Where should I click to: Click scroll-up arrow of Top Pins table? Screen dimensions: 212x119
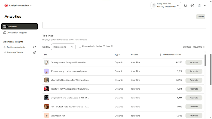coord(205,53)
